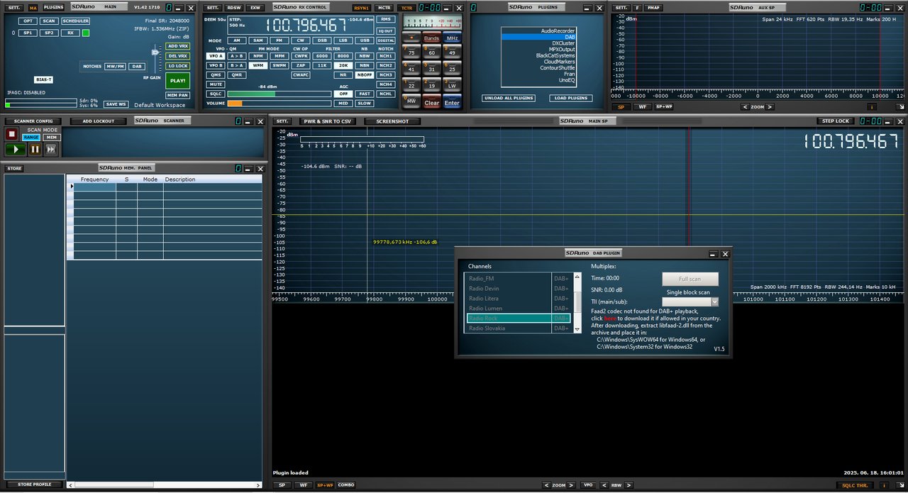
Task: Switch Aux SP to SP+WF view
Action: [x=664, y=107]
